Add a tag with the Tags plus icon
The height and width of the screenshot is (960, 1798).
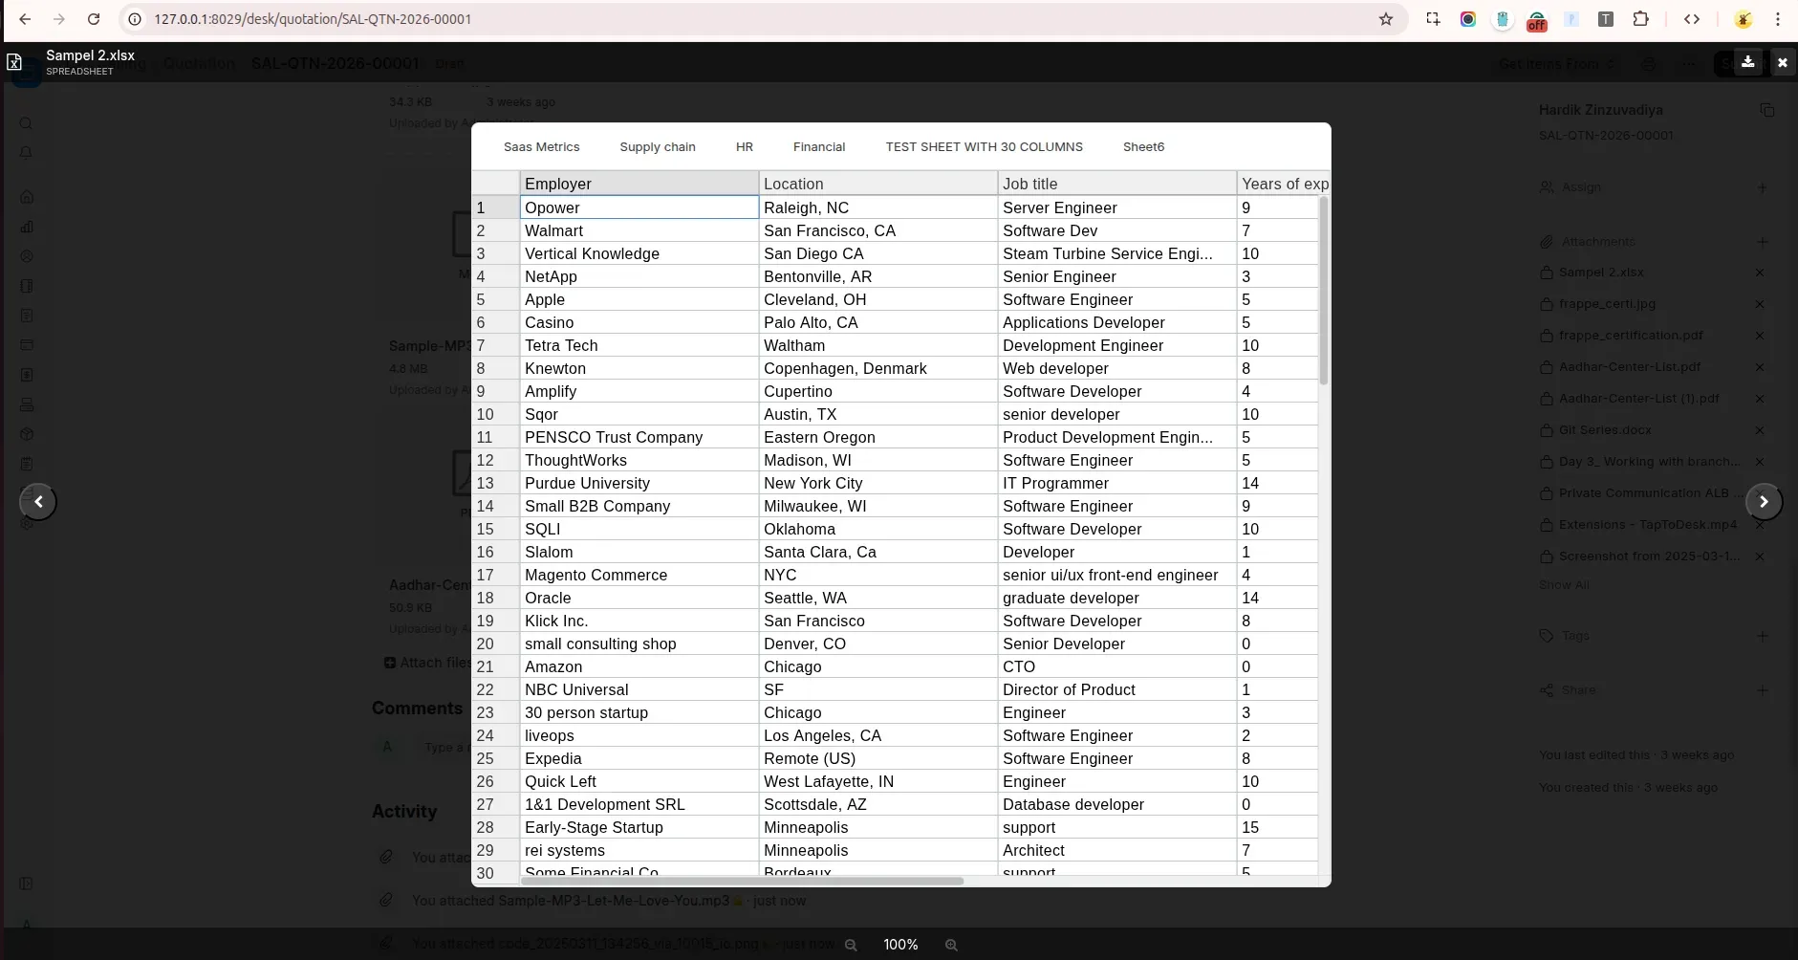click(x=1763, y=636)
